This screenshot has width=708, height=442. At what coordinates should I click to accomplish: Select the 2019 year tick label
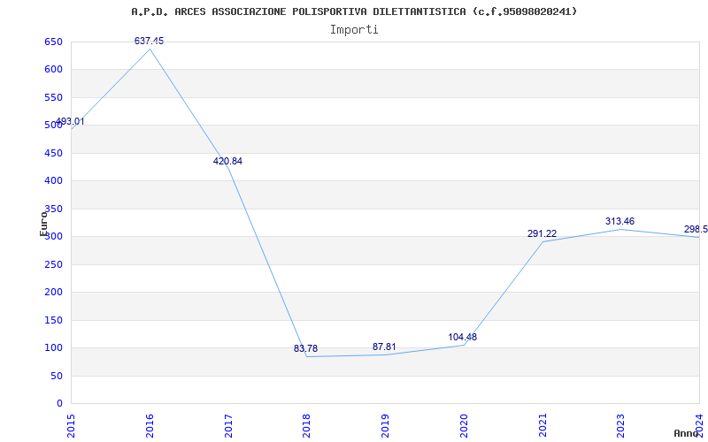385,426
